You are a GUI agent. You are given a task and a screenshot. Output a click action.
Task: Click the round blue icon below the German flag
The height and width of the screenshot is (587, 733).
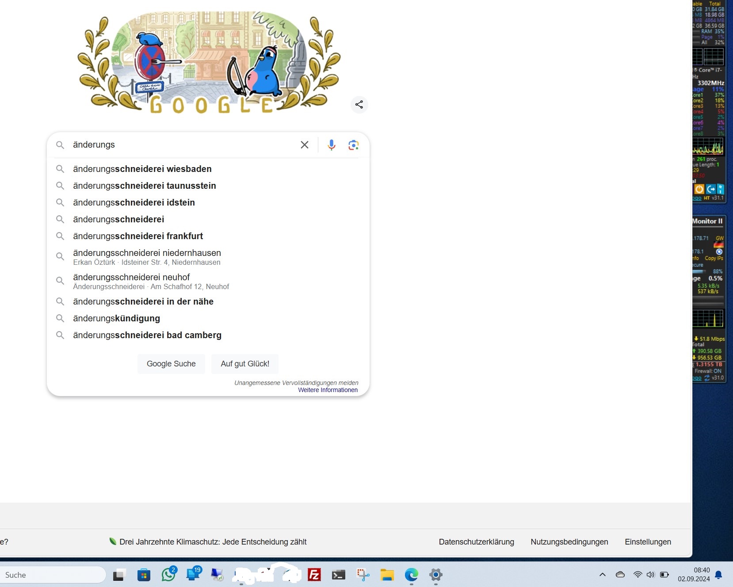point(719,252)
